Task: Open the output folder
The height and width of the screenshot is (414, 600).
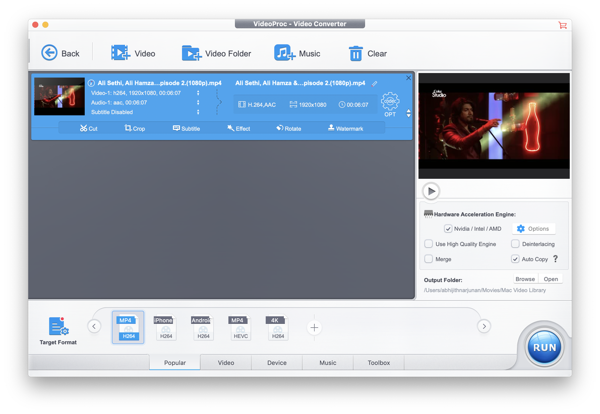Action: tap(551, 279)
